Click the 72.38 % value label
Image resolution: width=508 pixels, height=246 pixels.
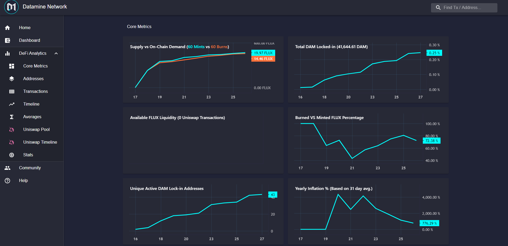(x=432, y=141)
